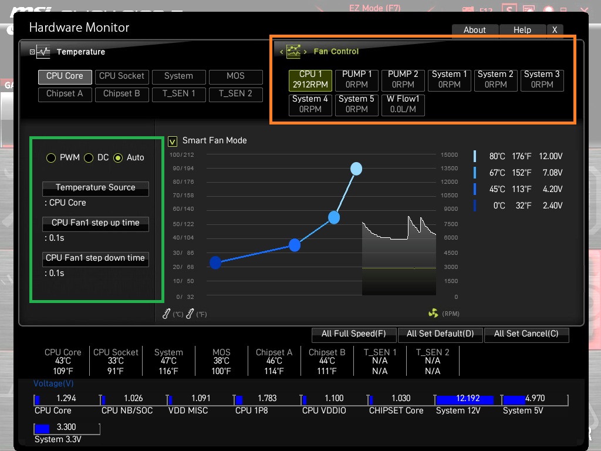This screenshot has width=601, height=451.
Task: Select MOS temperature button
Action: coord(236,76)
